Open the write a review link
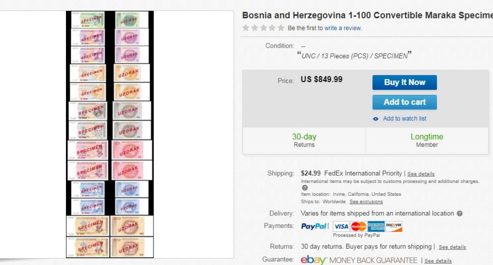The height and width of the screenshot is (265, 493). 343,28
